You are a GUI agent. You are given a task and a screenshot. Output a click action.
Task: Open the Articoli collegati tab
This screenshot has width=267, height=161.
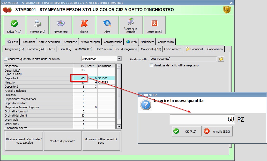click(90, 42)
